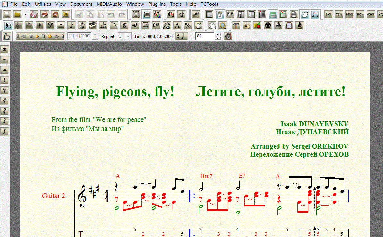Set zoom to 100%

click(350, 14)
